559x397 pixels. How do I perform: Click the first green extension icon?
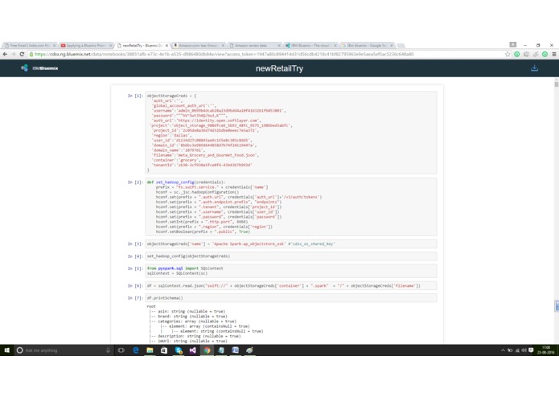(x=517, y=54)
